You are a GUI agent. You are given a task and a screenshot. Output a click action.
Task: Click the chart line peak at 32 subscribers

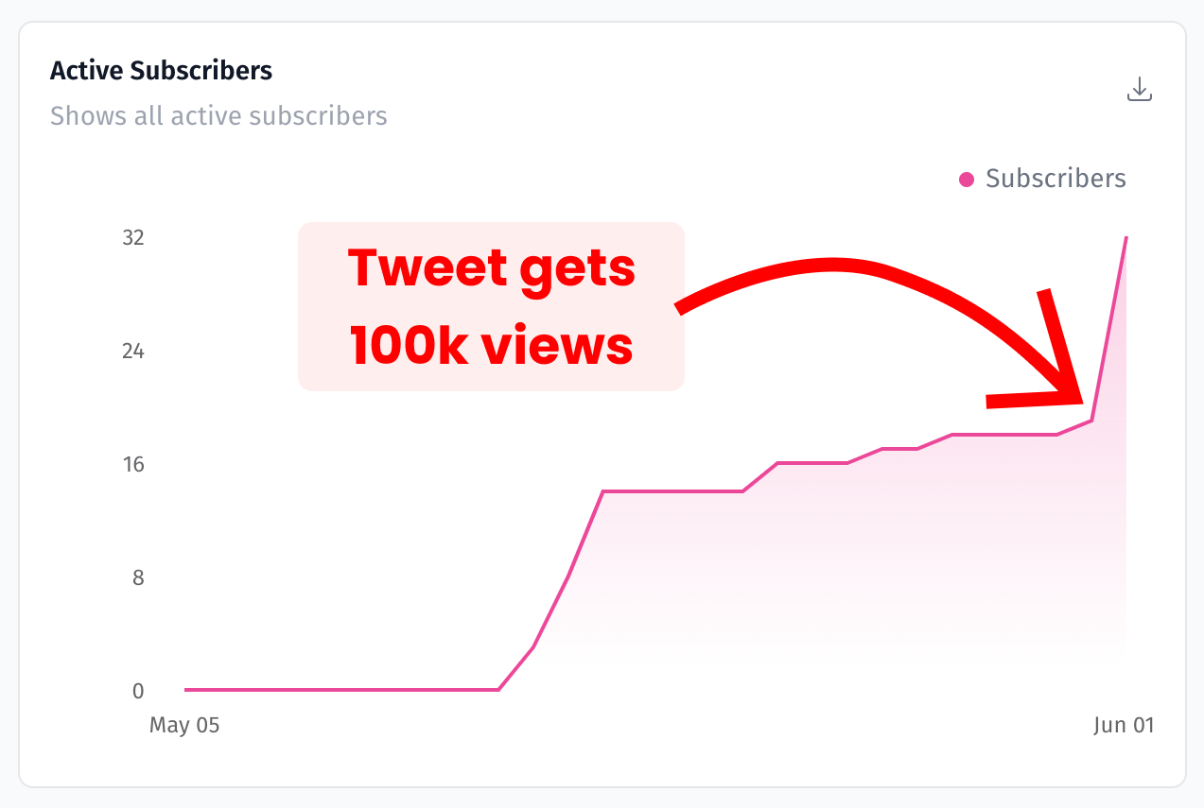coord(1126,238)
